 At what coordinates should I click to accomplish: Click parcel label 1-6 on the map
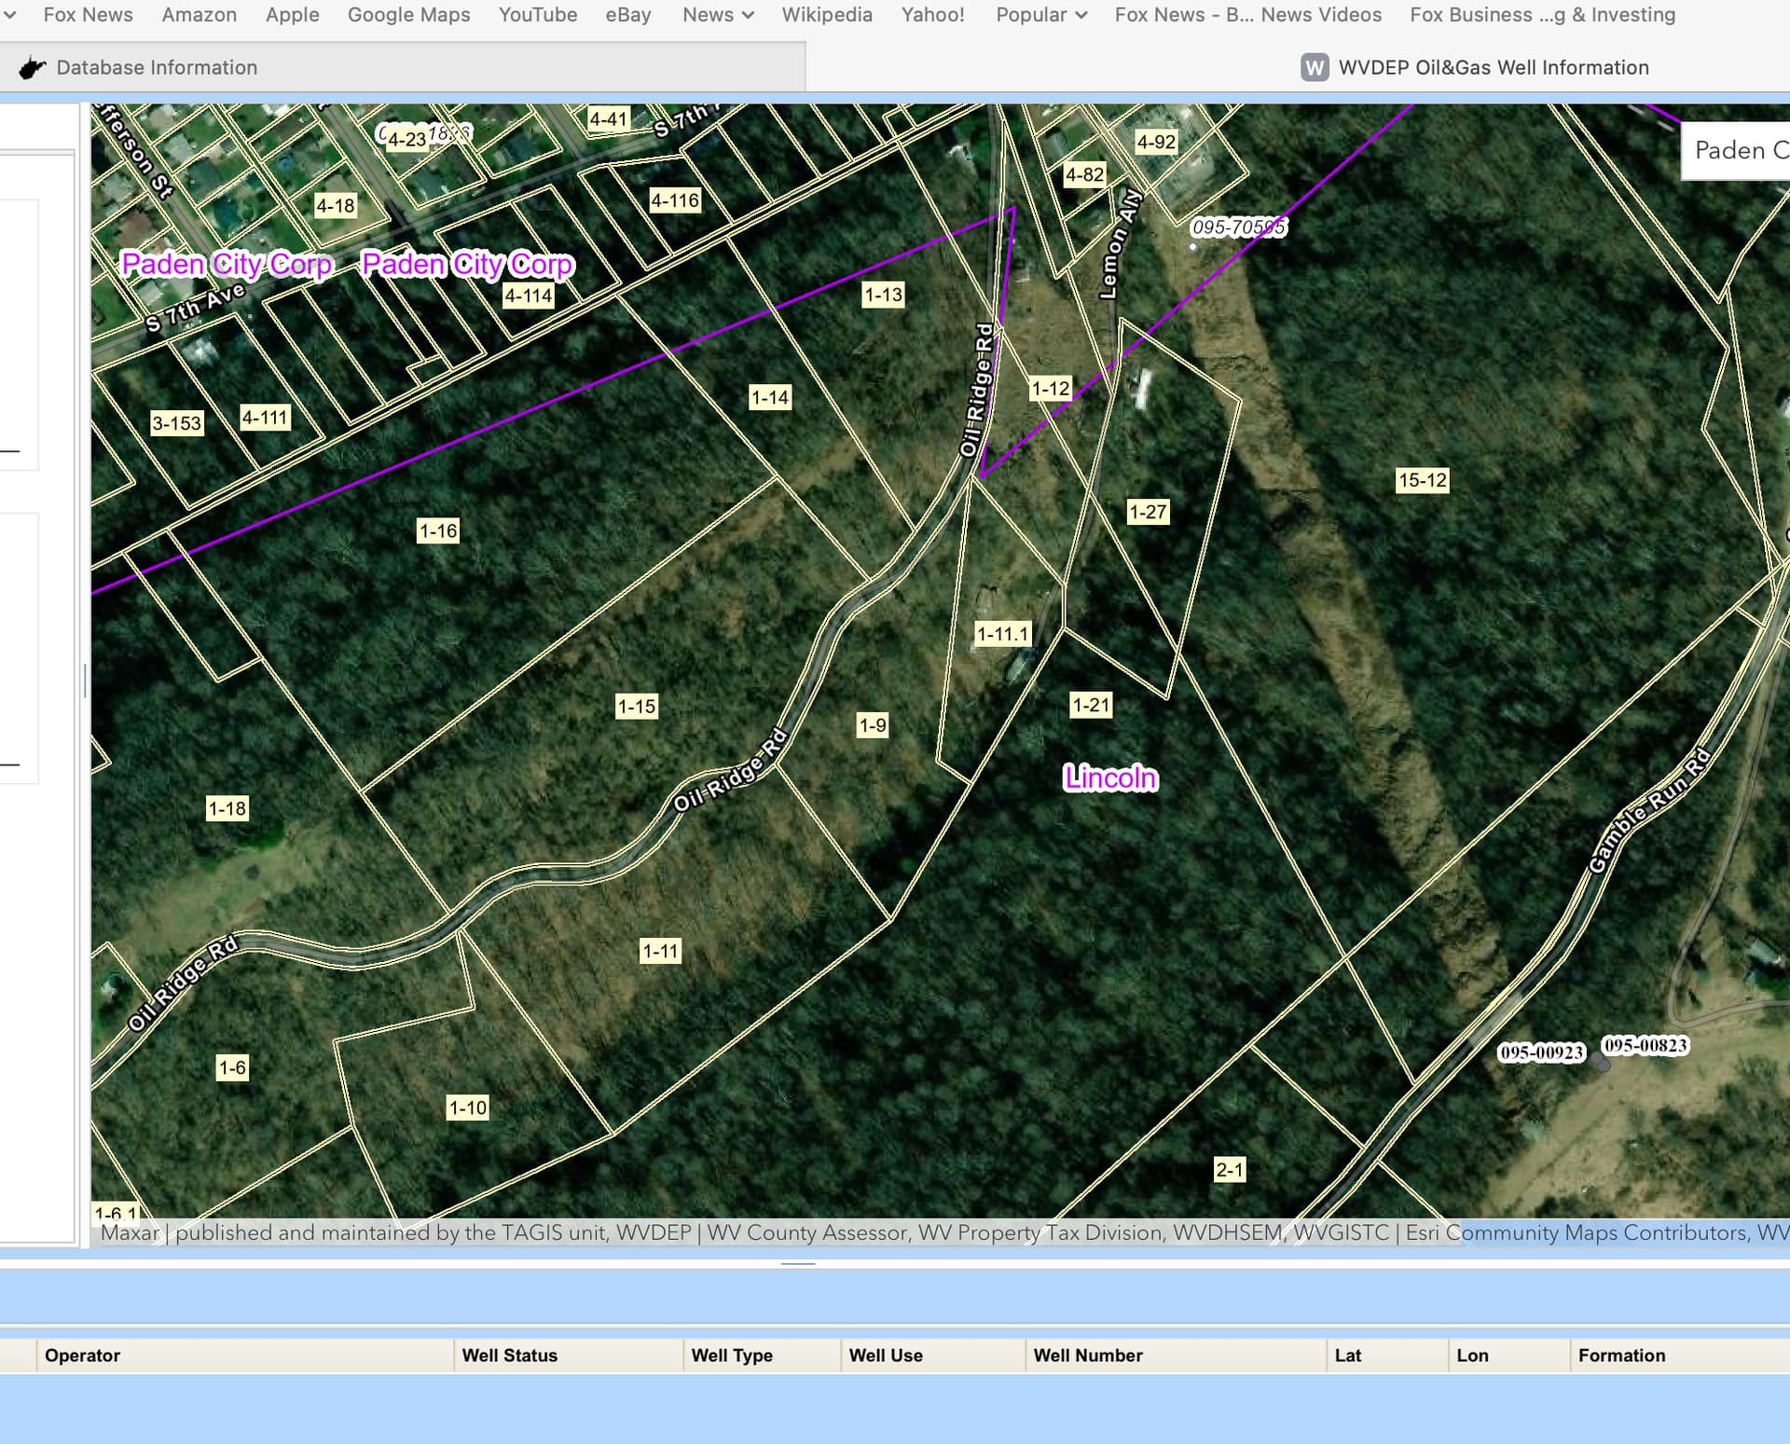pos(232,1067)
